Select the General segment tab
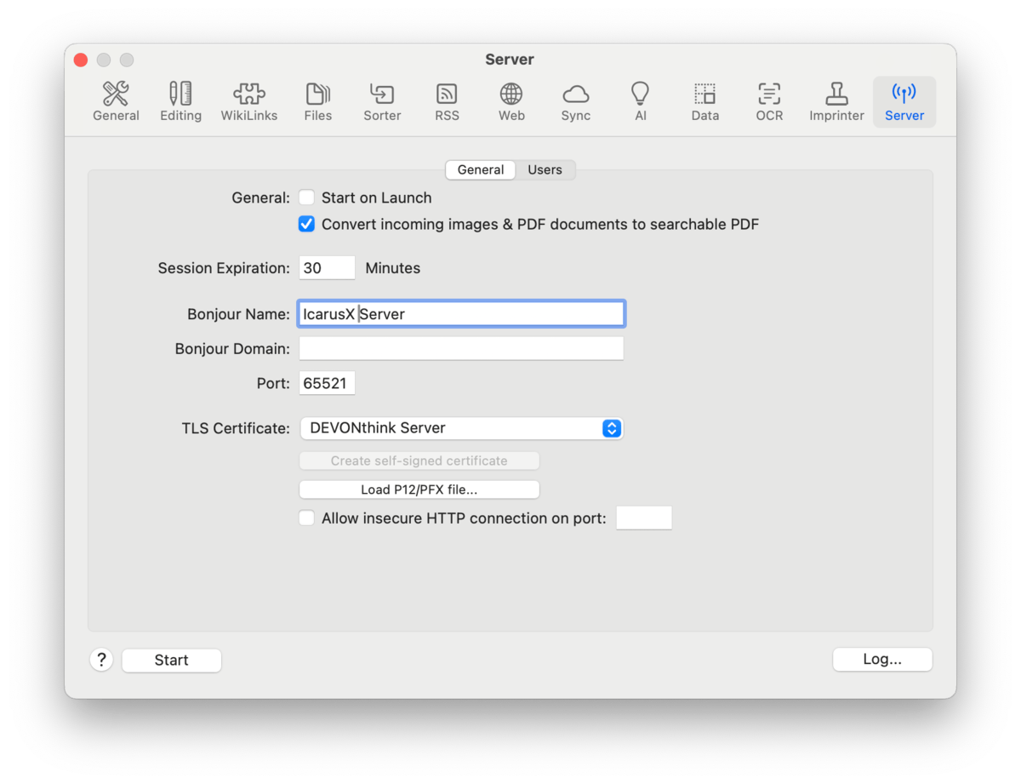This screenshot has height=784, width=1021. [x=481, y=170]
